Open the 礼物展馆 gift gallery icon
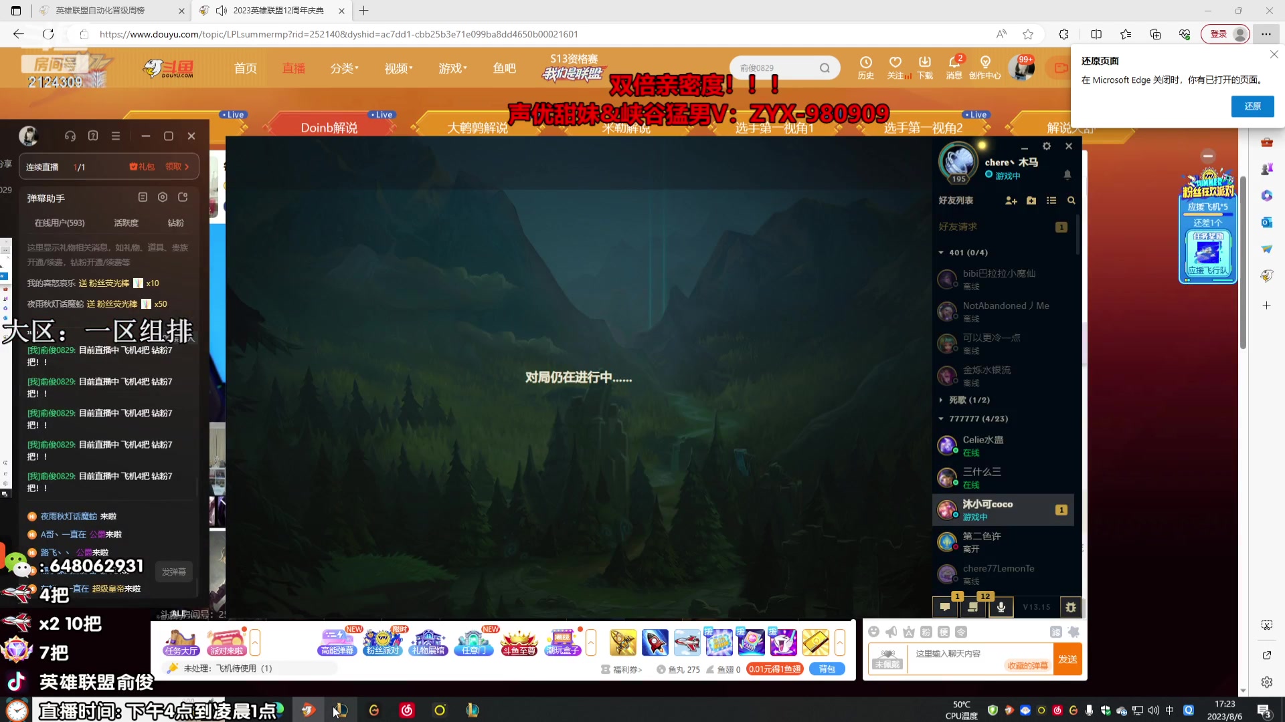 coord(428,643)
